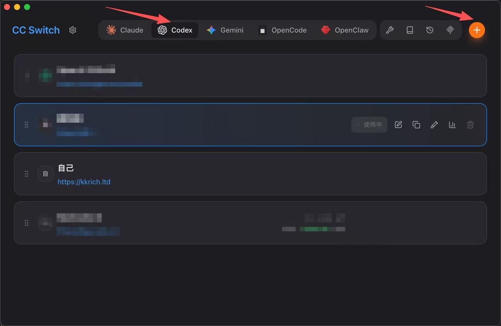The width and height of the screenshot is (501, 326).
Task: Click the OpenClaw red mascot icon
Action: click(326, 30)
